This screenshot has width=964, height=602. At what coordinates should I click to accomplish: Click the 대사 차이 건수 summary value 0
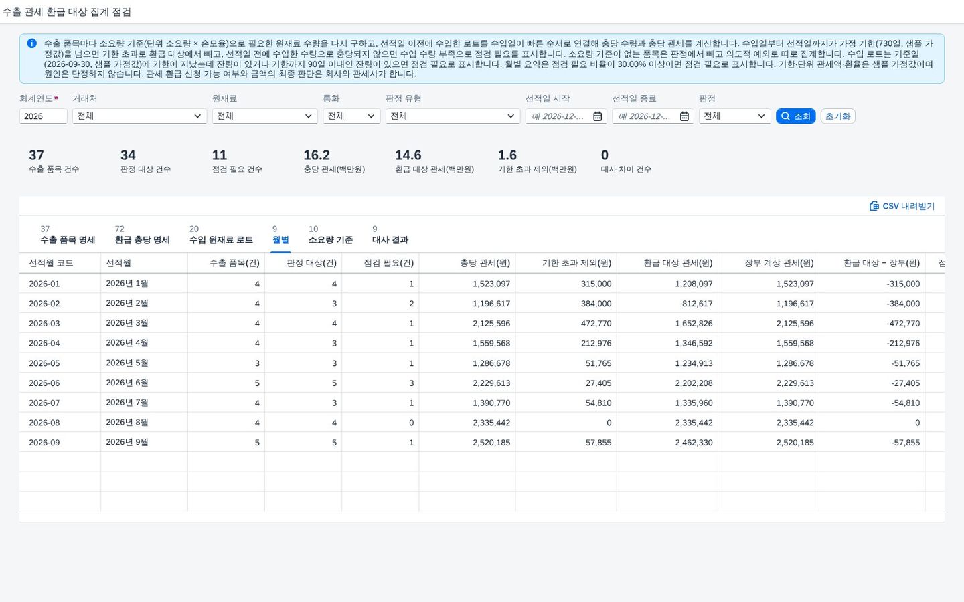point(605,155)
